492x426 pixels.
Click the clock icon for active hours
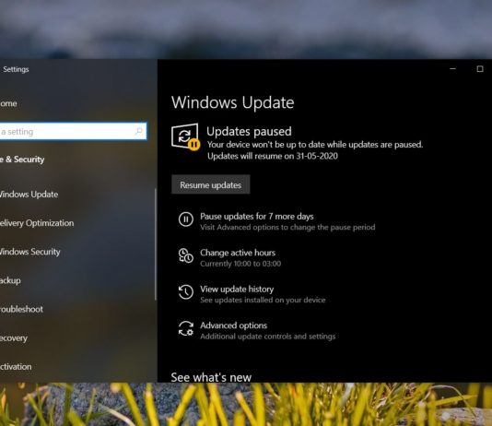[x=186, y=255]
